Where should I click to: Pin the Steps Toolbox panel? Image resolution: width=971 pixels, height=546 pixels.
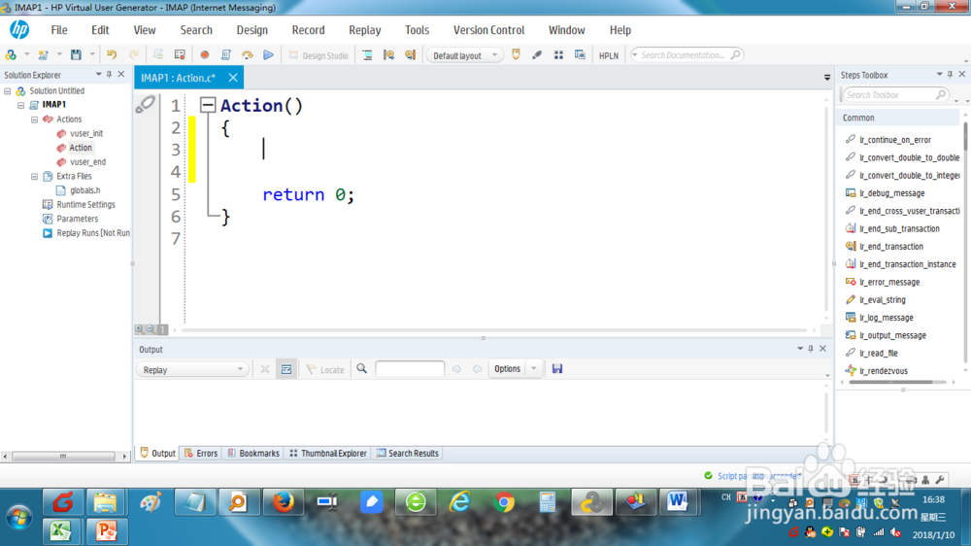click(950, 75)
